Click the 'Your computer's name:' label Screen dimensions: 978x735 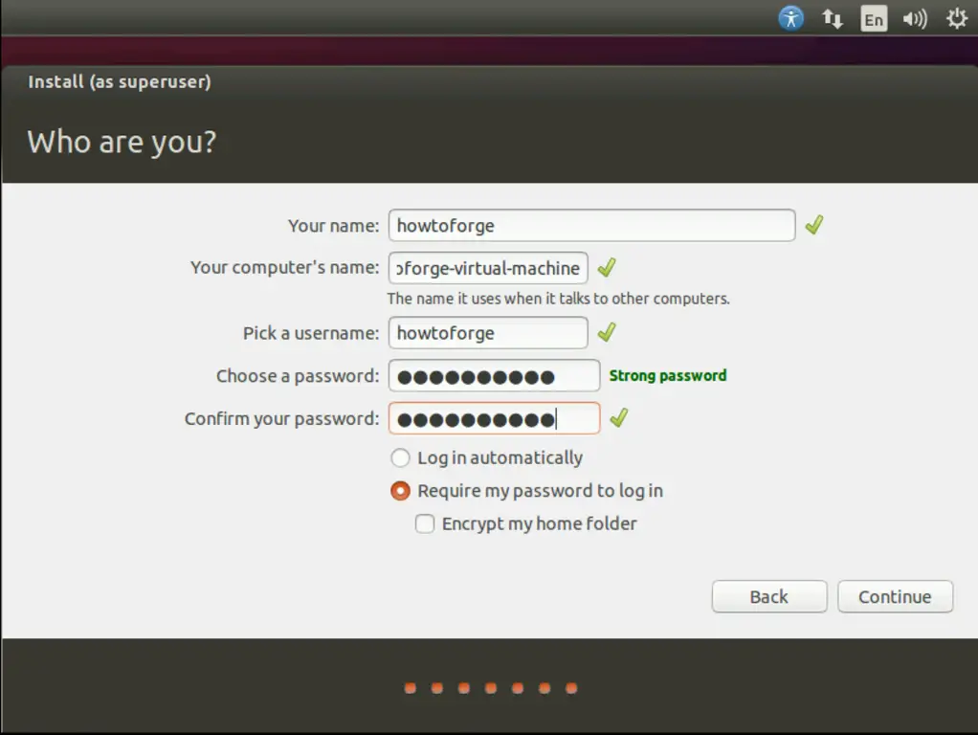(285, 267)
